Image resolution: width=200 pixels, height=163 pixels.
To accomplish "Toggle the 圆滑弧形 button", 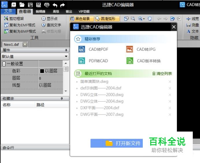I will 107,18.
